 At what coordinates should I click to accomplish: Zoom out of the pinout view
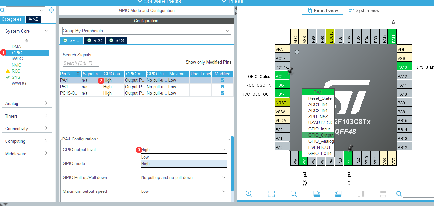point(294,193)
